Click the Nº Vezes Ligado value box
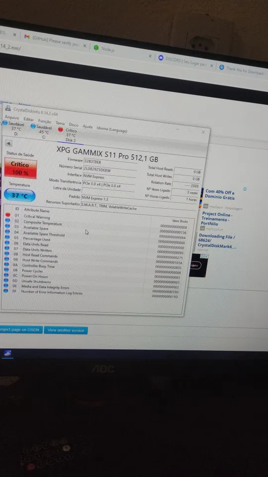 pyautogui.click(x=185, y=192)
